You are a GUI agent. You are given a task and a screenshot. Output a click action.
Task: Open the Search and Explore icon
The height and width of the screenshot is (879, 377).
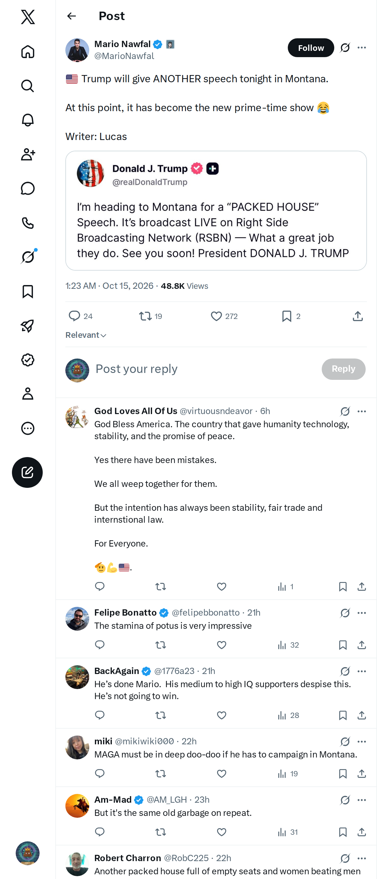coord(28,86)
